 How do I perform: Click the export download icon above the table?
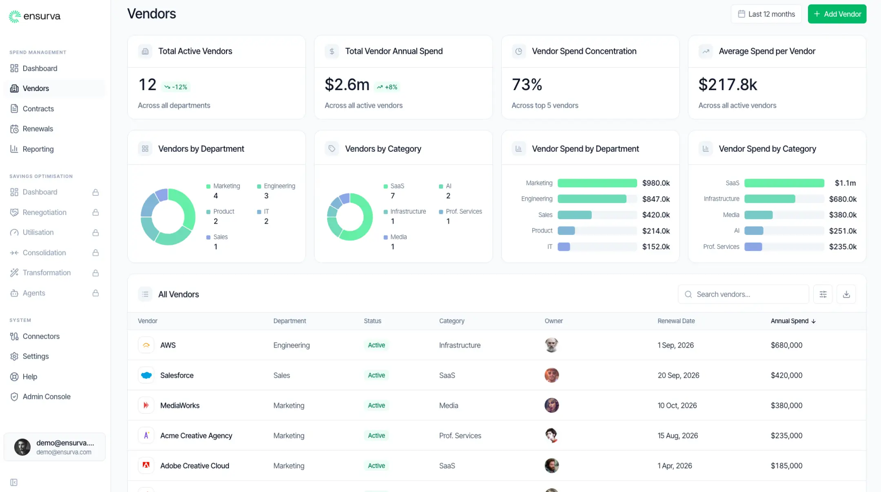pyautogui.click(x=846, y=294)
